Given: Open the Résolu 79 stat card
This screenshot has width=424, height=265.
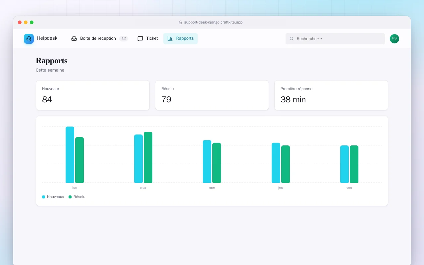Looking at the screenshot, I should click(212, 95).
